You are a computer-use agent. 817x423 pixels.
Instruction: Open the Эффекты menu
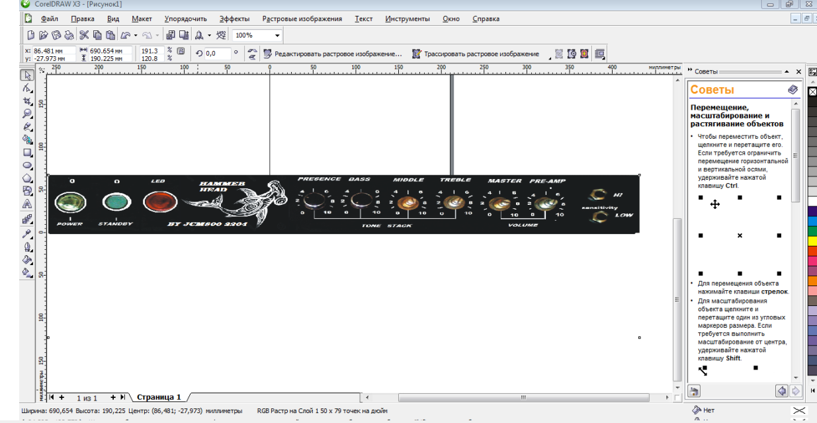(234, 19)
